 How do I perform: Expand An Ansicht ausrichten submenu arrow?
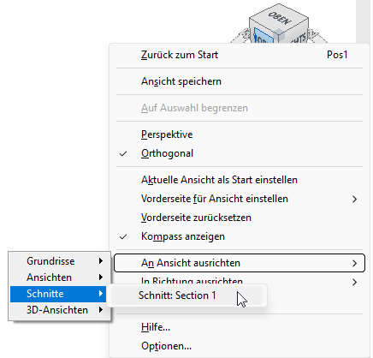click(x=354, y=263)
